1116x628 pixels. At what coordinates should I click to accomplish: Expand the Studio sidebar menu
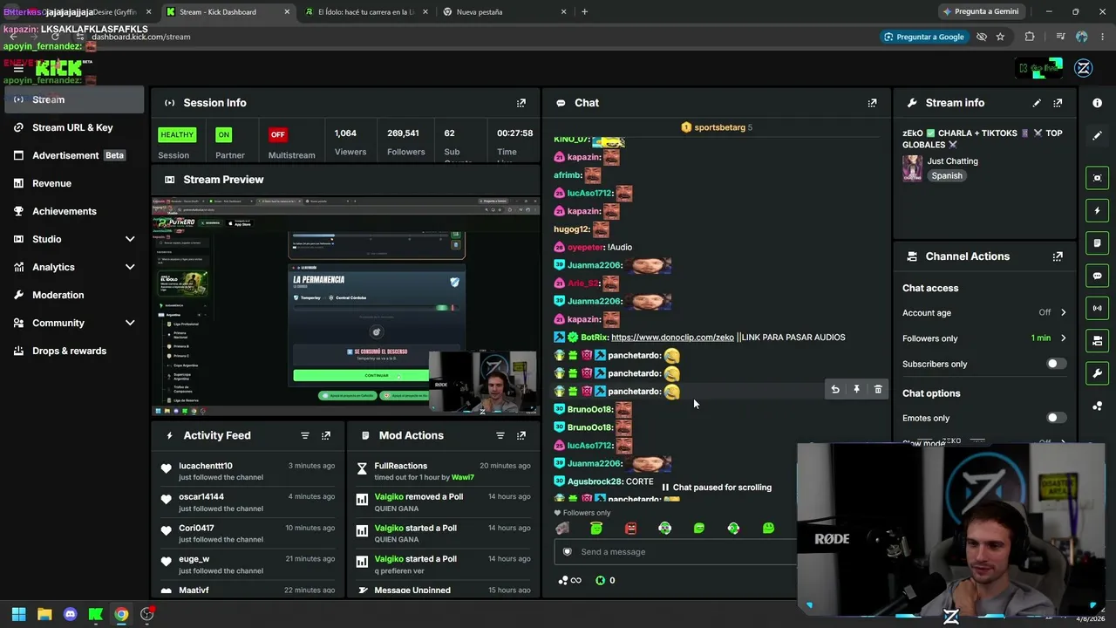tap(130, 239)
